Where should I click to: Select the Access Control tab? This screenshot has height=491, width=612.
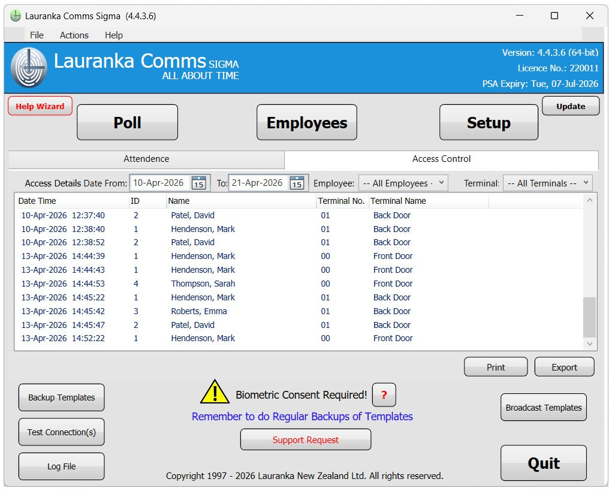click(x=441, y=159)
